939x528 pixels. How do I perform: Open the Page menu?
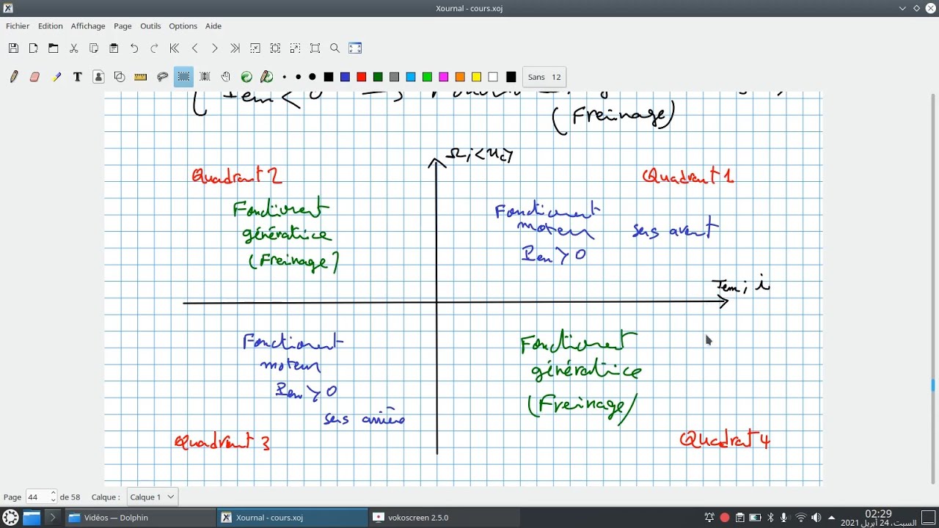123,26
